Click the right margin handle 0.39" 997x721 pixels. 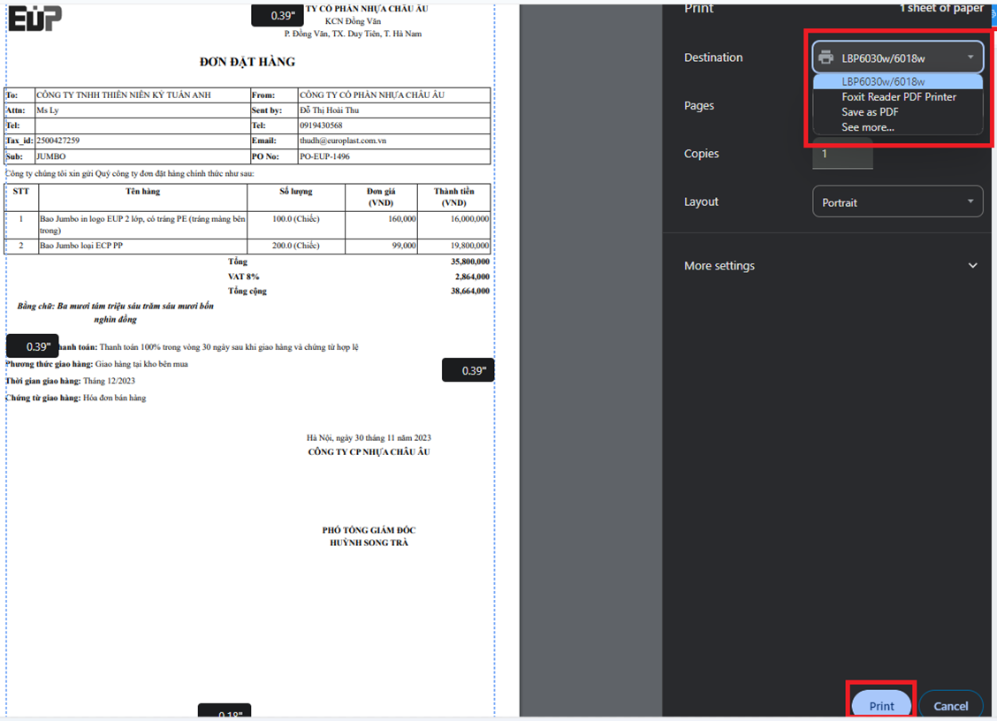coord(468,370)
